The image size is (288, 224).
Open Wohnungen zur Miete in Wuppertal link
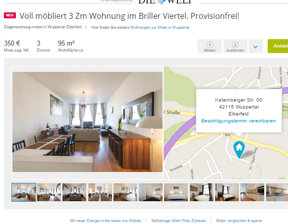(160, 27)
